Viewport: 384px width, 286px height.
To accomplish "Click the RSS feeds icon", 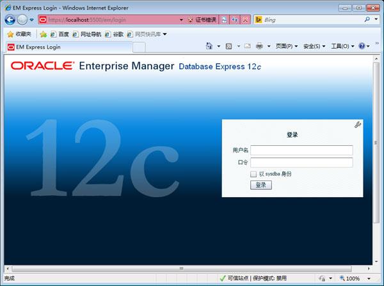I will coord(228,46).
